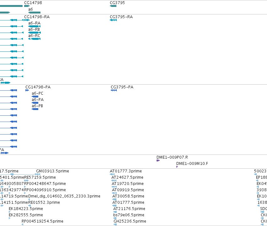This screenshot has height=226, width=267.
Task: Select the glyph under AT01777.3prime
Action: 112,174
